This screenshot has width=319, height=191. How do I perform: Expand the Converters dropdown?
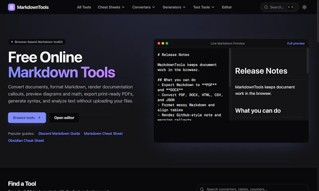click(x=144, y=7)
